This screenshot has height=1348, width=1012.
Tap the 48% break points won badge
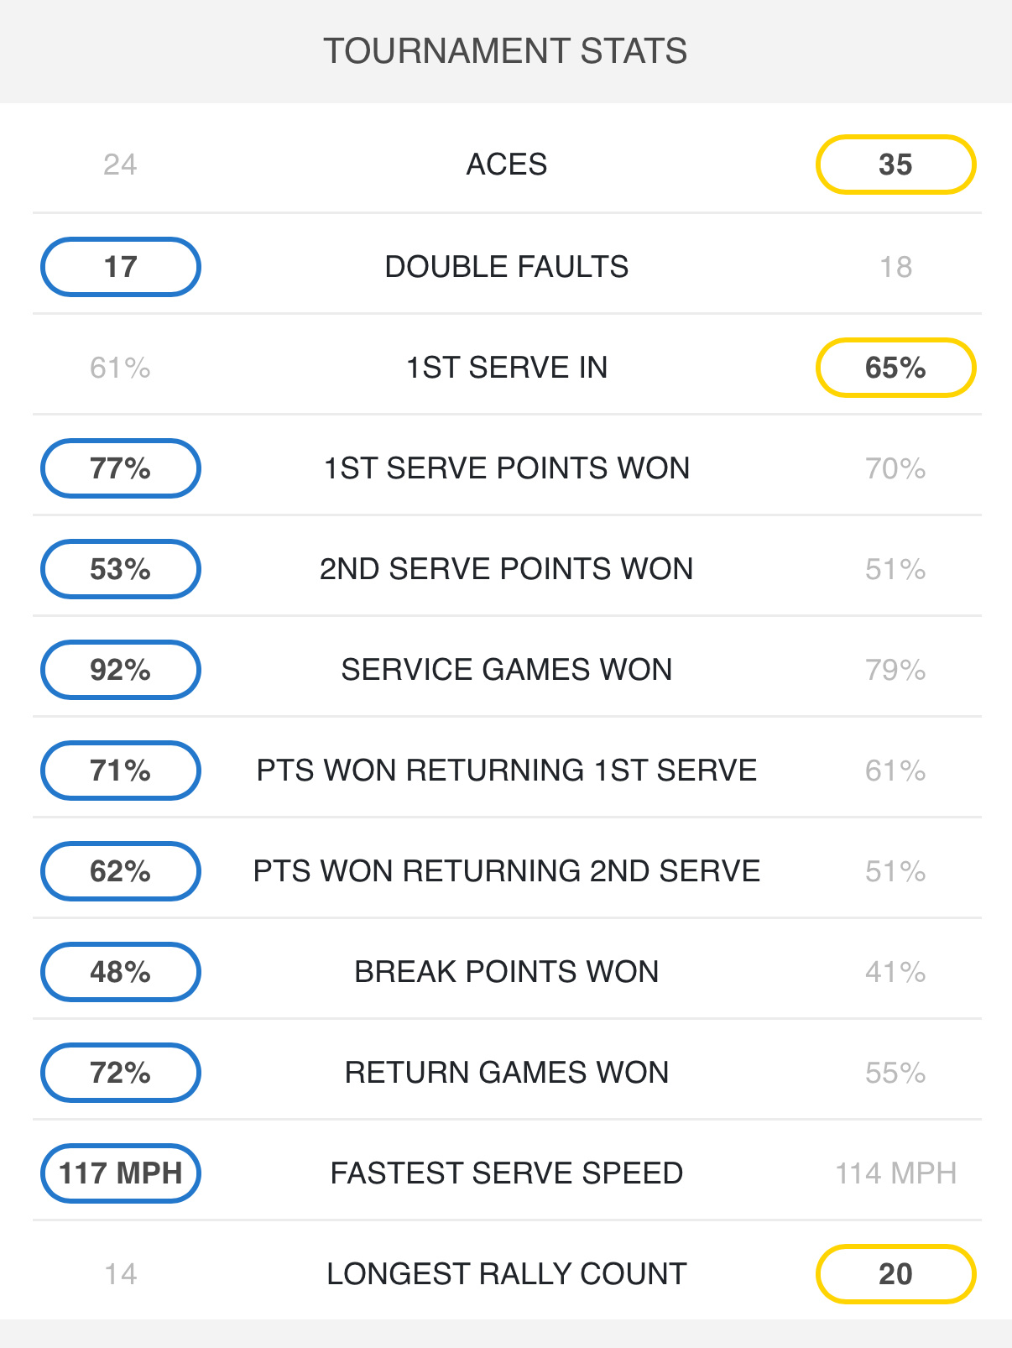tap(120, 972)
